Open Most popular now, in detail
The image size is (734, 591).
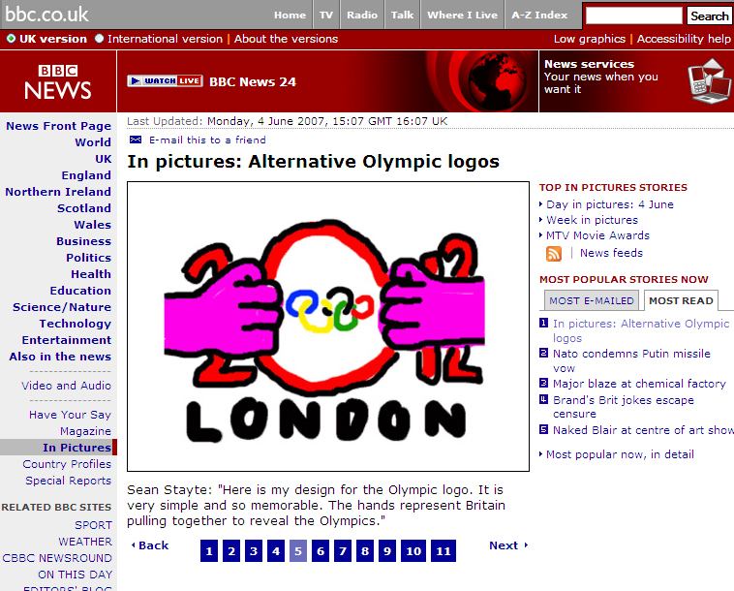[620, 454]
